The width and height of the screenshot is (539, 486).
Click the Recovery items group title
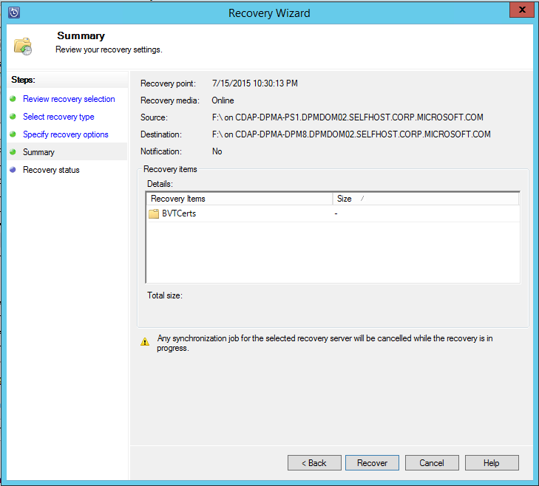[x=170, y=169]
